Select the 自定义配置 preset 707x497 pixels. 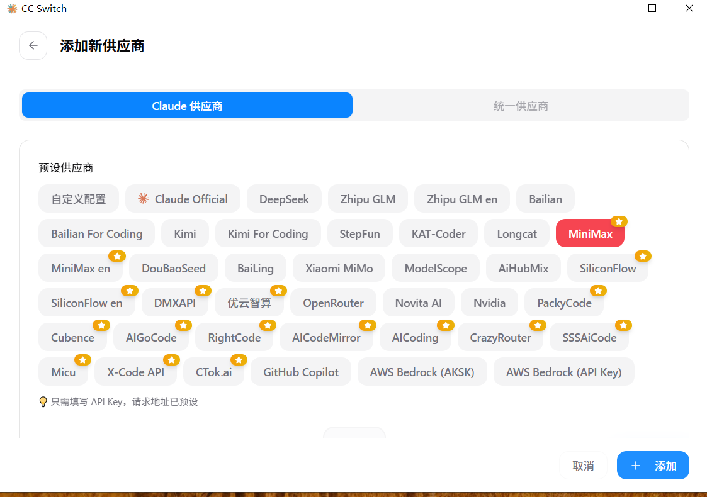click(x=79, y=199)
